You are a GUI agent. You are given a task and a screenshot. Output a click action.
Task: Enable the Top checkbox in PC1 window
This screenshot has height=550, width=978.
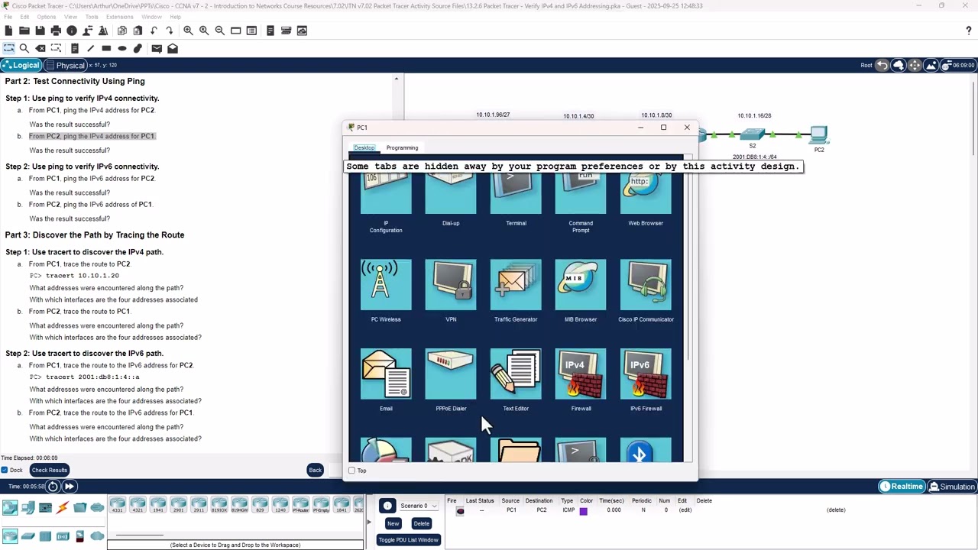(x=351, y=471)
